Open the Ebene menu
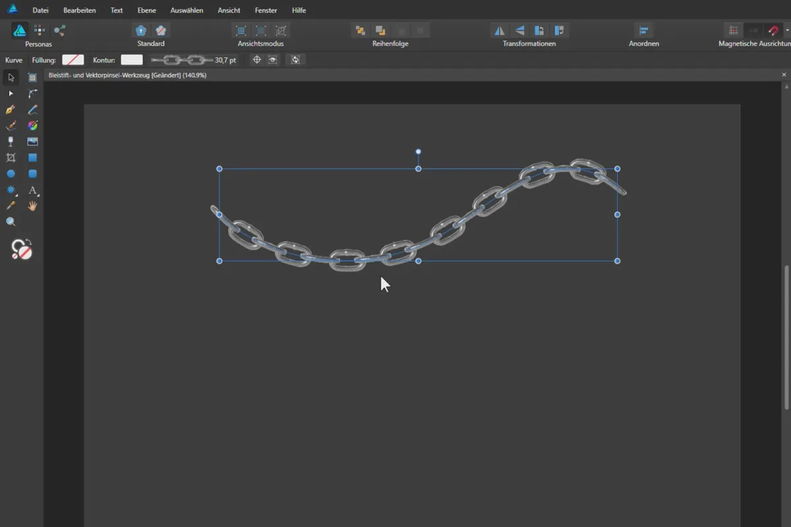This screenshot has height=527, width=791. coord(146,11)
